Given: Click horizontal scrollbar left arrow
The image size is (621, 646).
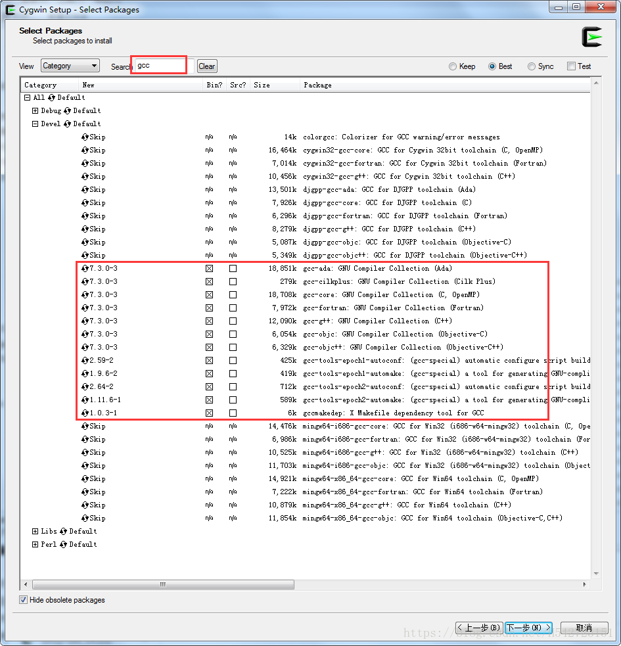Looking at the screenshot, I should pyautogui.click(x=26, y=584).
